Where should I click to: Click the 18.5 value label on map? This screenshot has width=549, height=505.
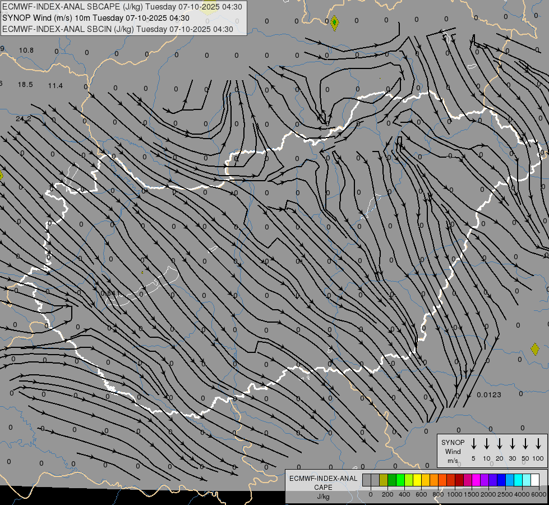point(25,84)
